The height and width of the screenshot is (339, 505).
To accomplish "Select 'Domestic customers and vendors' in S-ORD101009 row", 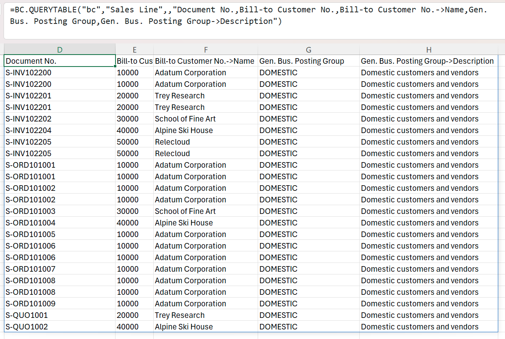I will pos(429,304).
